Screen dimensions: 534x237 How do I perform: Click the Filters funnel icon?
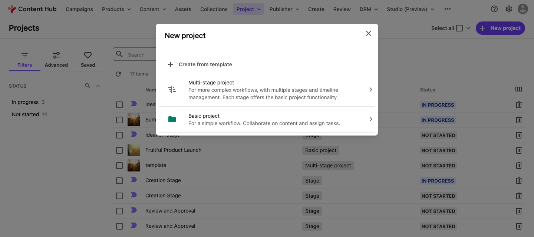point(24,54)
